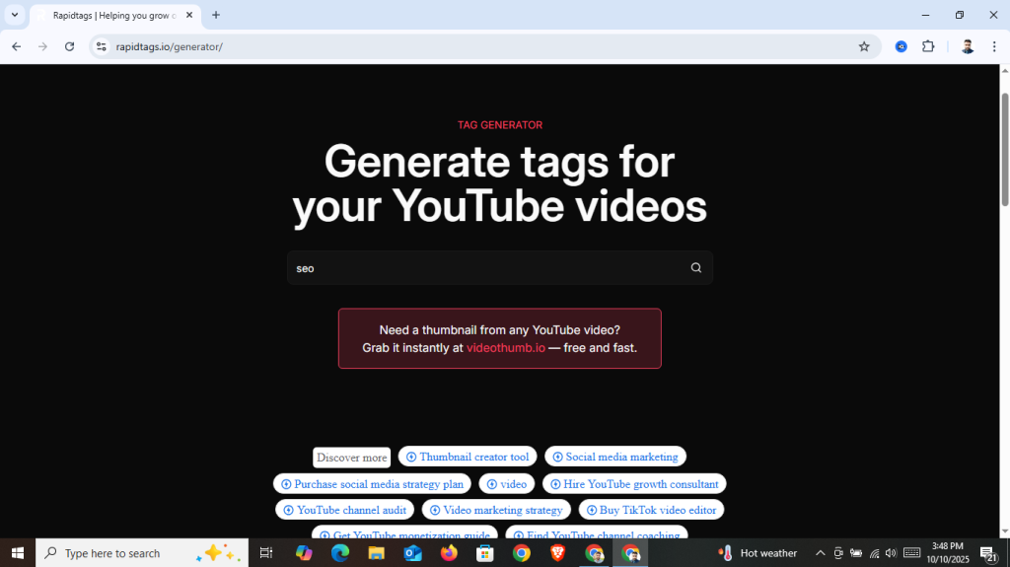Image resolution: width=1010 pixels, height=567 pixels.
Task: Open the browser Extensions puzzle icon
Action: pos(928,46)
